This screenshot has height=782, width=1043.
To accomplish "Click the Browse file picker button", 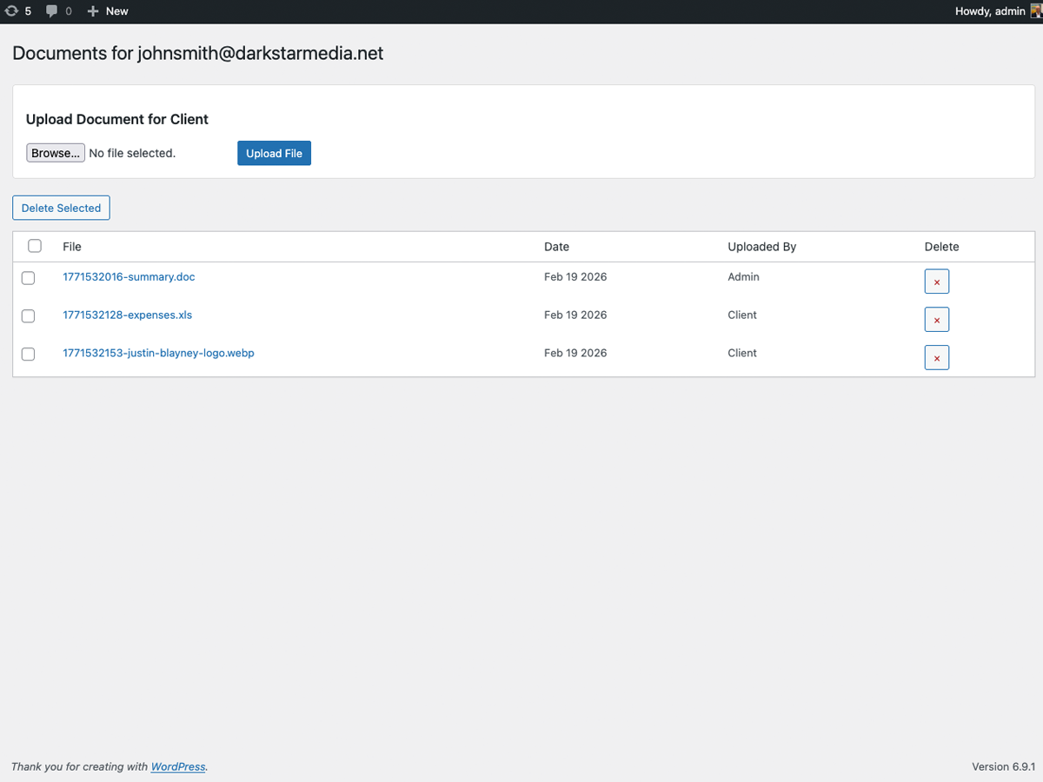I will point(55,152).
